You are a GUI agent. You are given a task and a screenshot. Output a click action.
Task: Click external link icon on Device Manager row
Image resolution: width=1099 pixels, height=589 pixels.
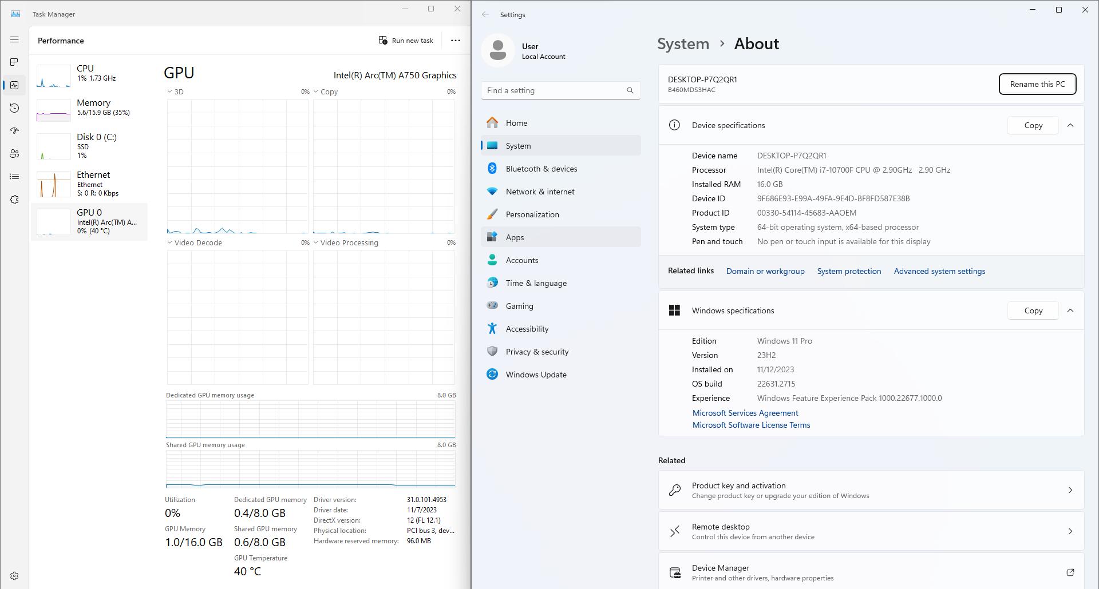click(x=1070, y=572)
